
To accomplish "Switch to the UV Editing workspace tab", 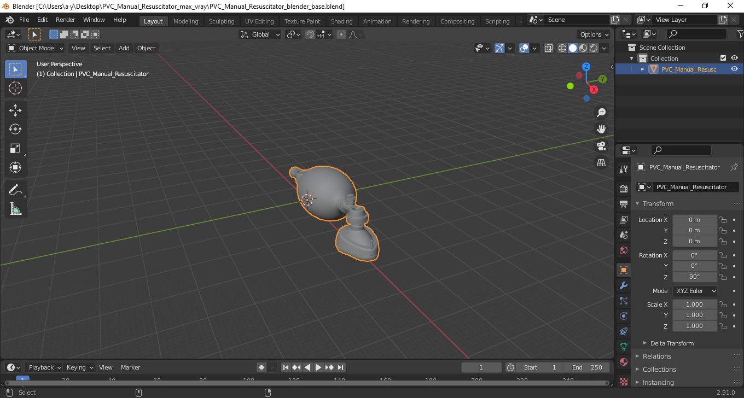I will [x=259, y=21].
